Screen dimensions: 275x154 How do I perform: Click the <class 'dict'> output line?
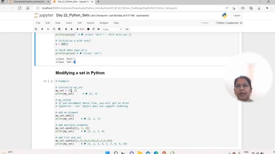(x=65, y=59)
